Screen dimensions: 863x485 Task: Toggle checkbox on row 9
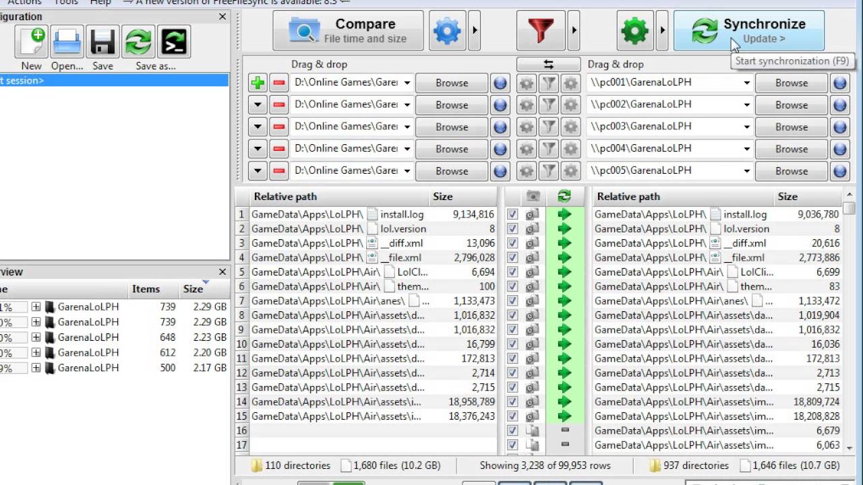click(x=512, y=329)
